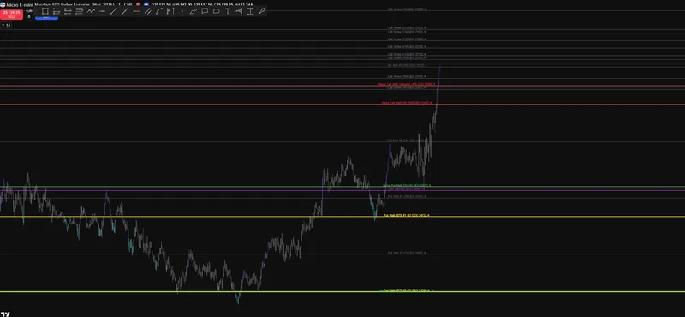Select the multi-line levels tool left of zigzag
Viewport: 685px width, 317px height.
79,11
